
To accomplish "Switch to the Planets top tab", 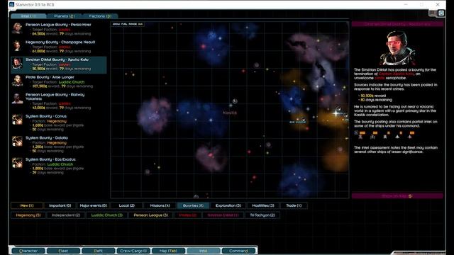I will coord(65,16).
